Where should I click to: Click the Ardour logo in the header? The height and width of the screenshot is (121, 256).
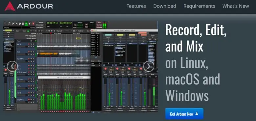click(29, 6)
